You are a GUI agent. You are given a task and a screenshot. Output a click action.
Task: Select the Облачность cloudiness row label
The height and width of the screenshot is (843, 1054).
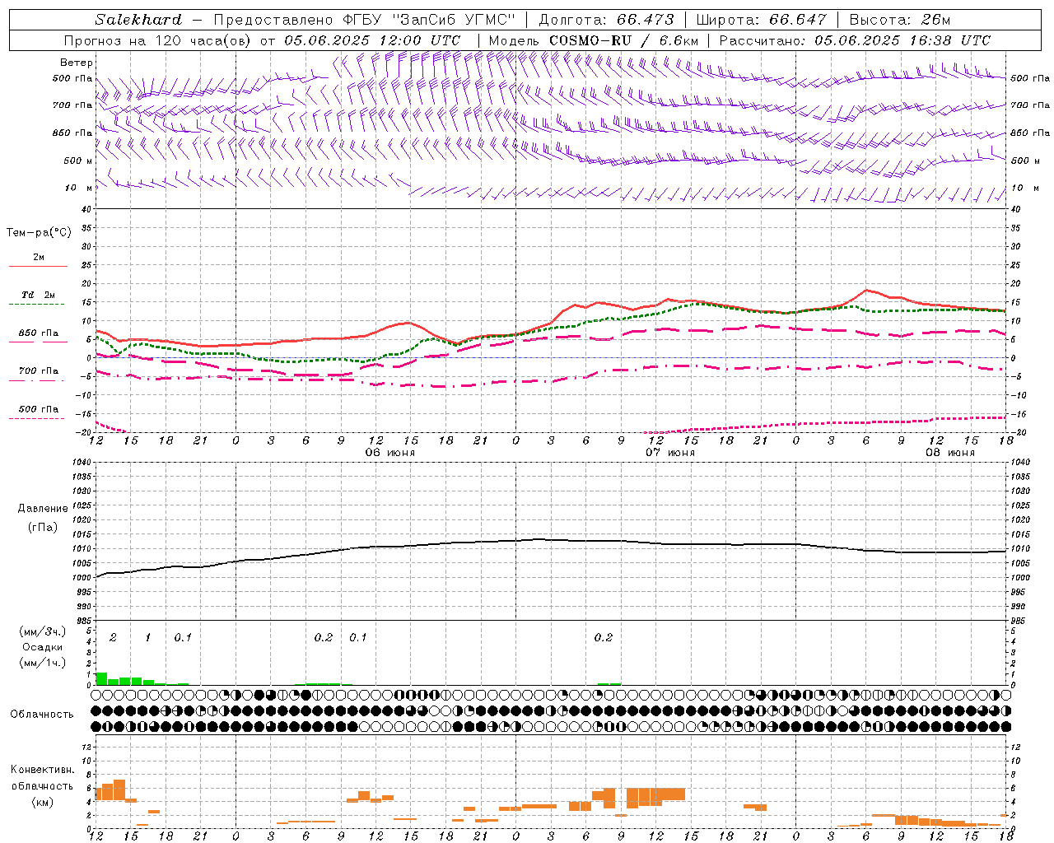pos(42,715)
